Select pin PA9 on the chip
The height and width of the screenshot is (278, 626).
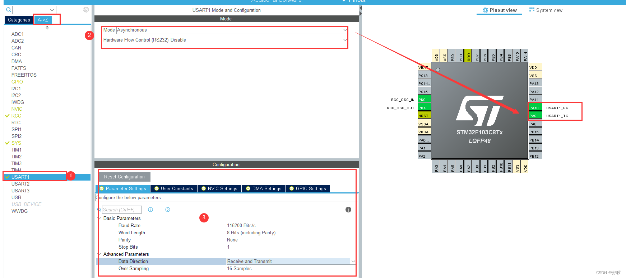point(535,115)
